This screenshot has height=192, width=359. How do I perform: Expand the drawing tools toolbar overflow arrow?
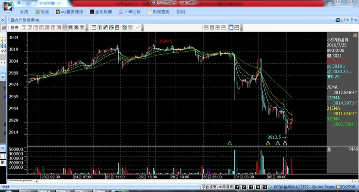(x=143, y=29)
